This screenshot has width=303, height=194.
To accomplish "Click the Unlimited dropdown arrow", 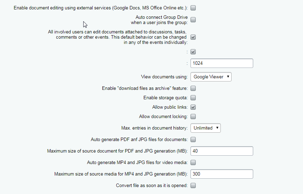I will pyautogui.click(x=217, y=128).
